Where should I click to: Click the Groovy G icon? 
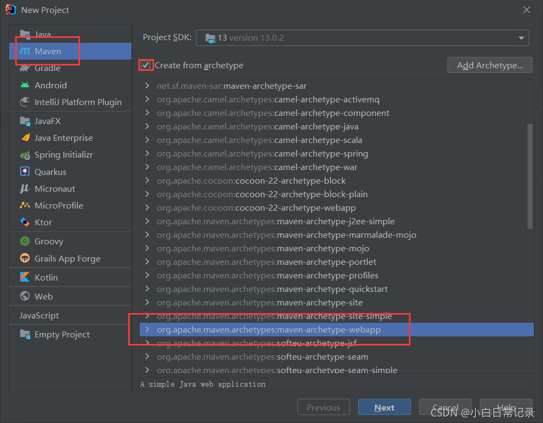[25, 241]
